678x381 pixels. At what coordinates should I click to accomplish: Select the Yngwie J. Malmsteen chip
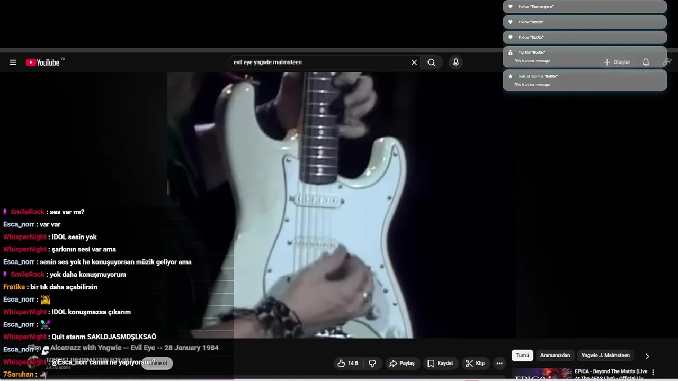click(x=605, y=356)
